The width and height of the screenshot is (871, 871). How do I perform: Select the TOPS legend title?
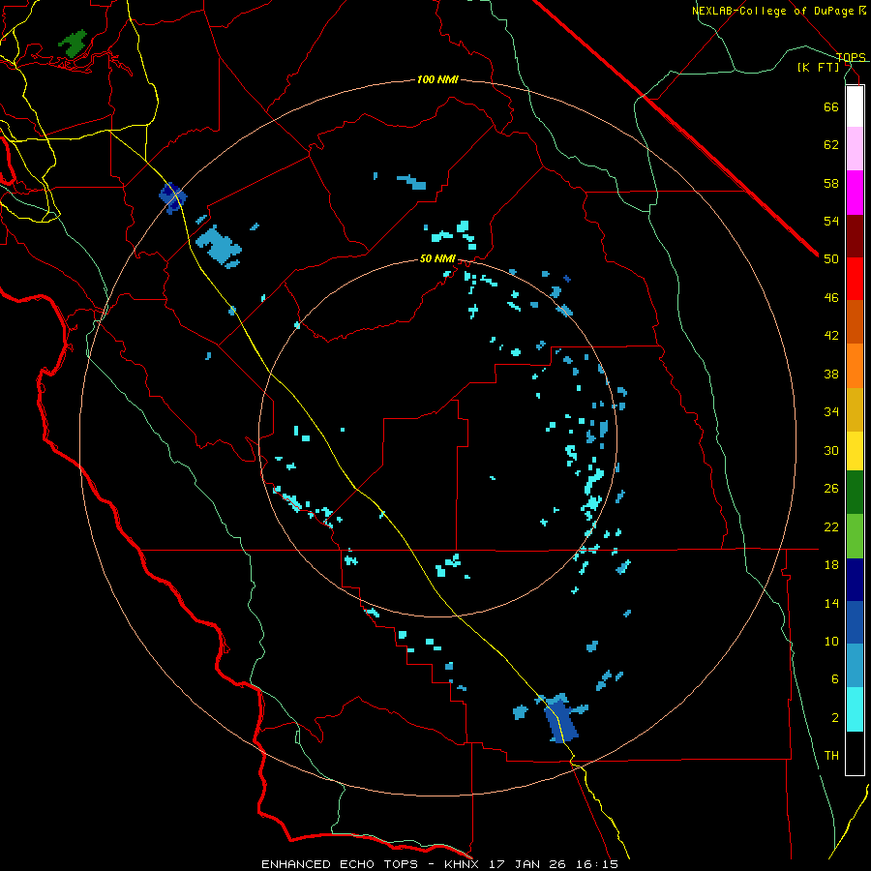click(851, 57)
